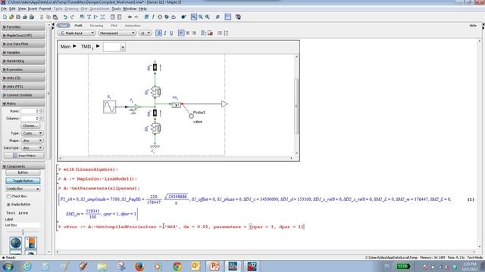Open the Help menu
Image resolution: width=485 pixels, height=272 pixels.
[x=142, y=9]
